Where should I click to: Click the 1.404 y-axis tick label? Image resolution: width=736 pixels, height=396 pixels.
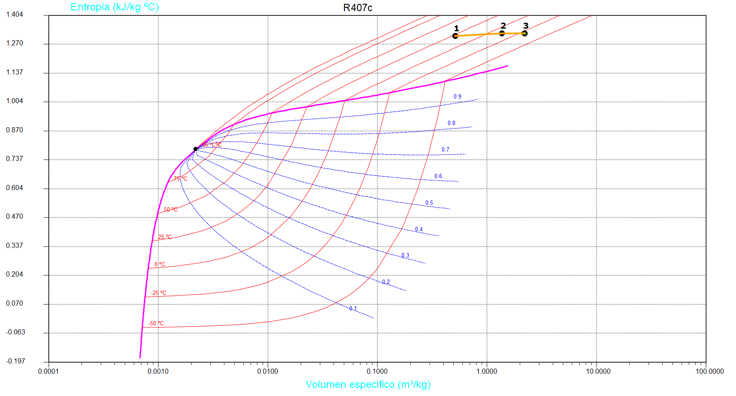(x=15, y=15)
